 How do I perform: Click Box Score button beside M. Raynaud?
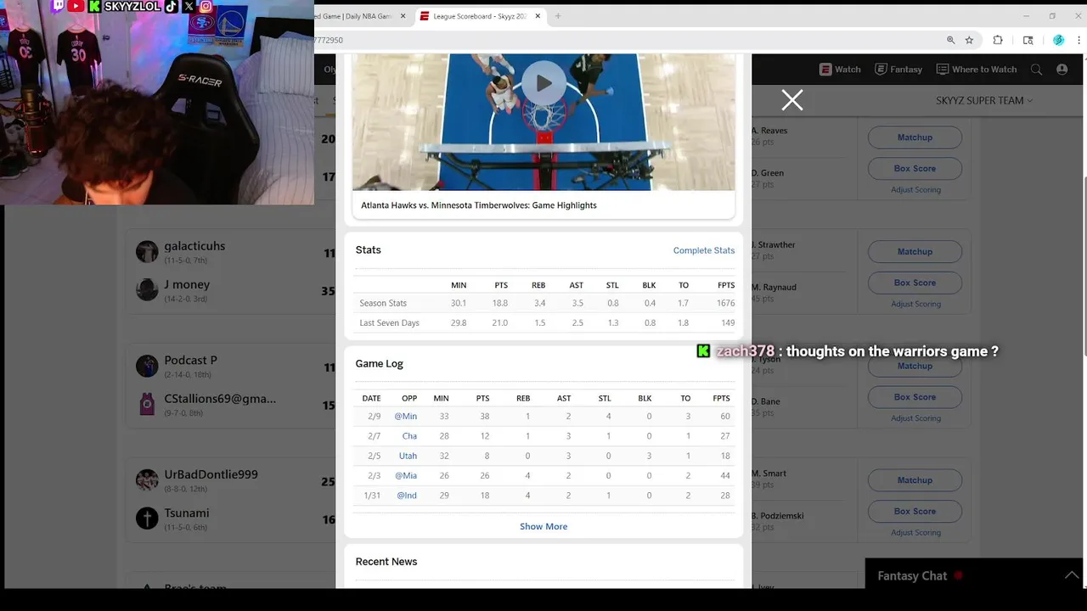click(x=915, y=283)
